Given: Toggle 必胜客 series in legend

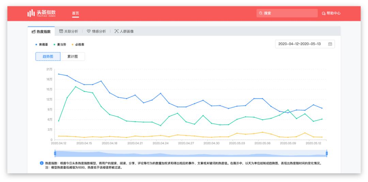Looking at the screenshot, I should (78, 44).
